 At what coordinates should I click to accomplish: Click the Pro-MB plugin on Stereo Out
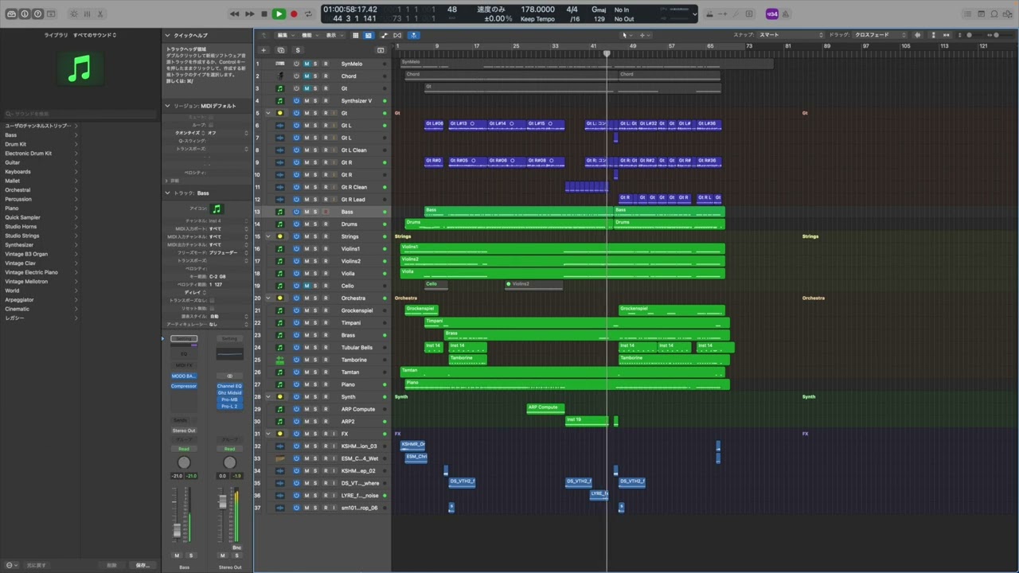[230, 400]
